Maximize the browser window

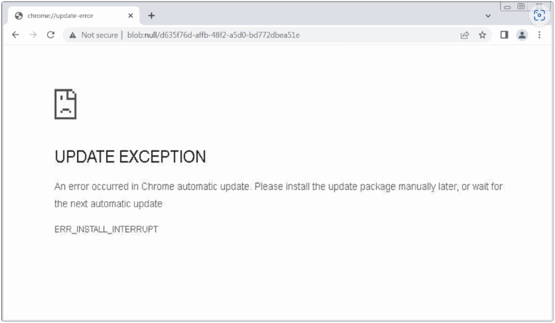[x=521, y=6]
